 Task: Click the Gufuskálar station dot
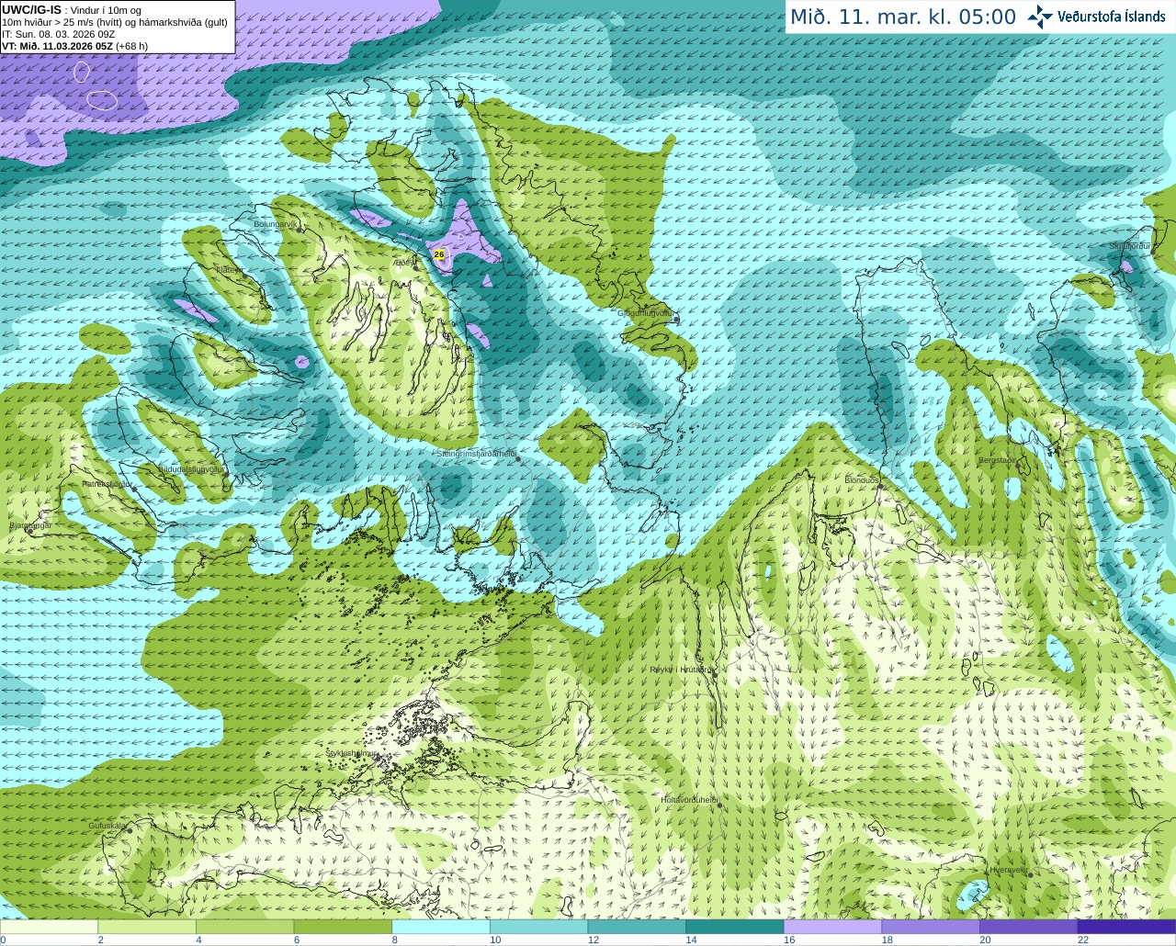(x=130, y=830)
